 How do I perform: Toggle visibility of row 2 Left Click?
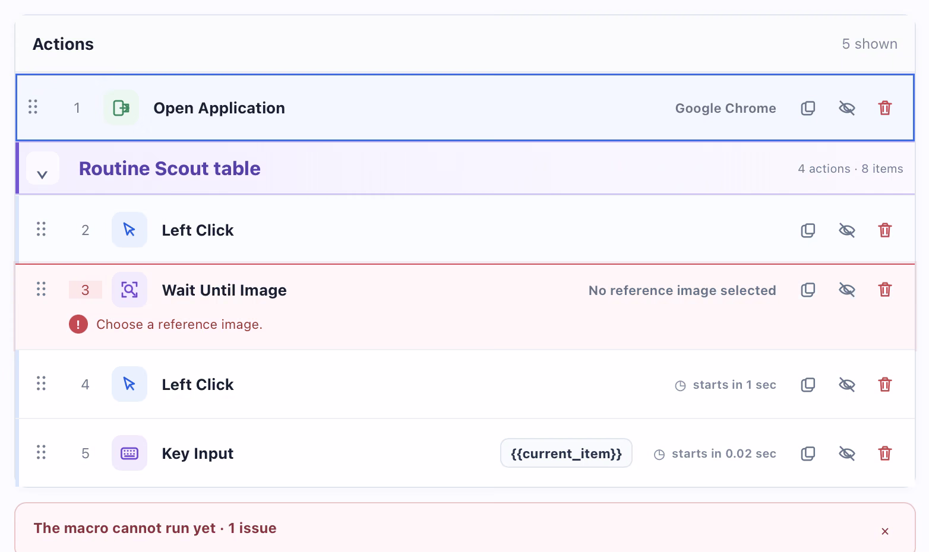click(x=847, y=230)
